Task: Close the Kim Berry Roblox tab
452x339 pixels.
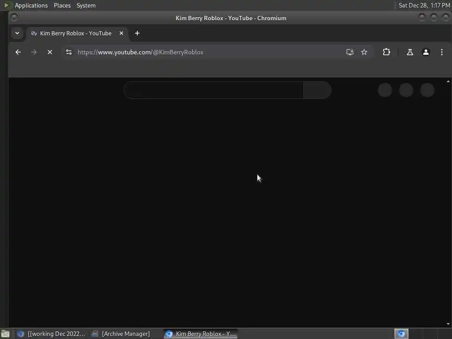Action: coord(121,33)
